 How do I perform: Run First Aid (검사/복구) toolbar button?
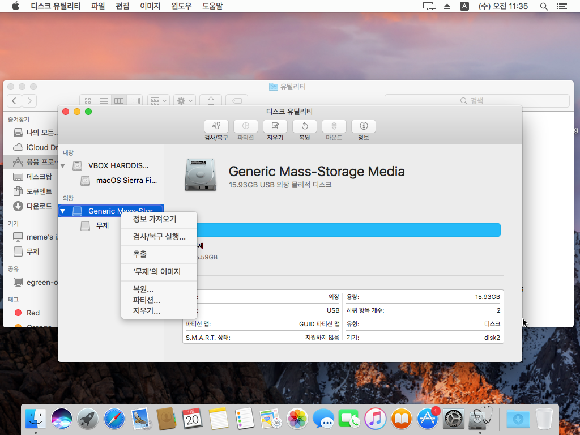pos(216,126)
